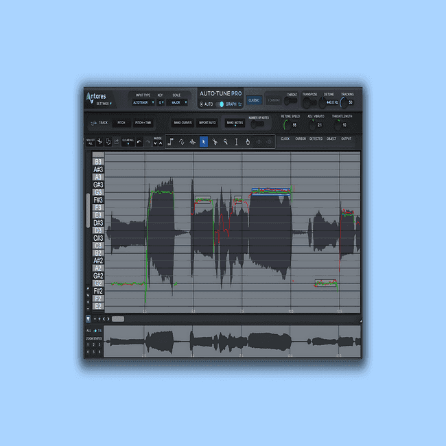Click the horizontal scrollbar thumb
Viewport: 446px width, 446px height.
click(x=118, y=319)
